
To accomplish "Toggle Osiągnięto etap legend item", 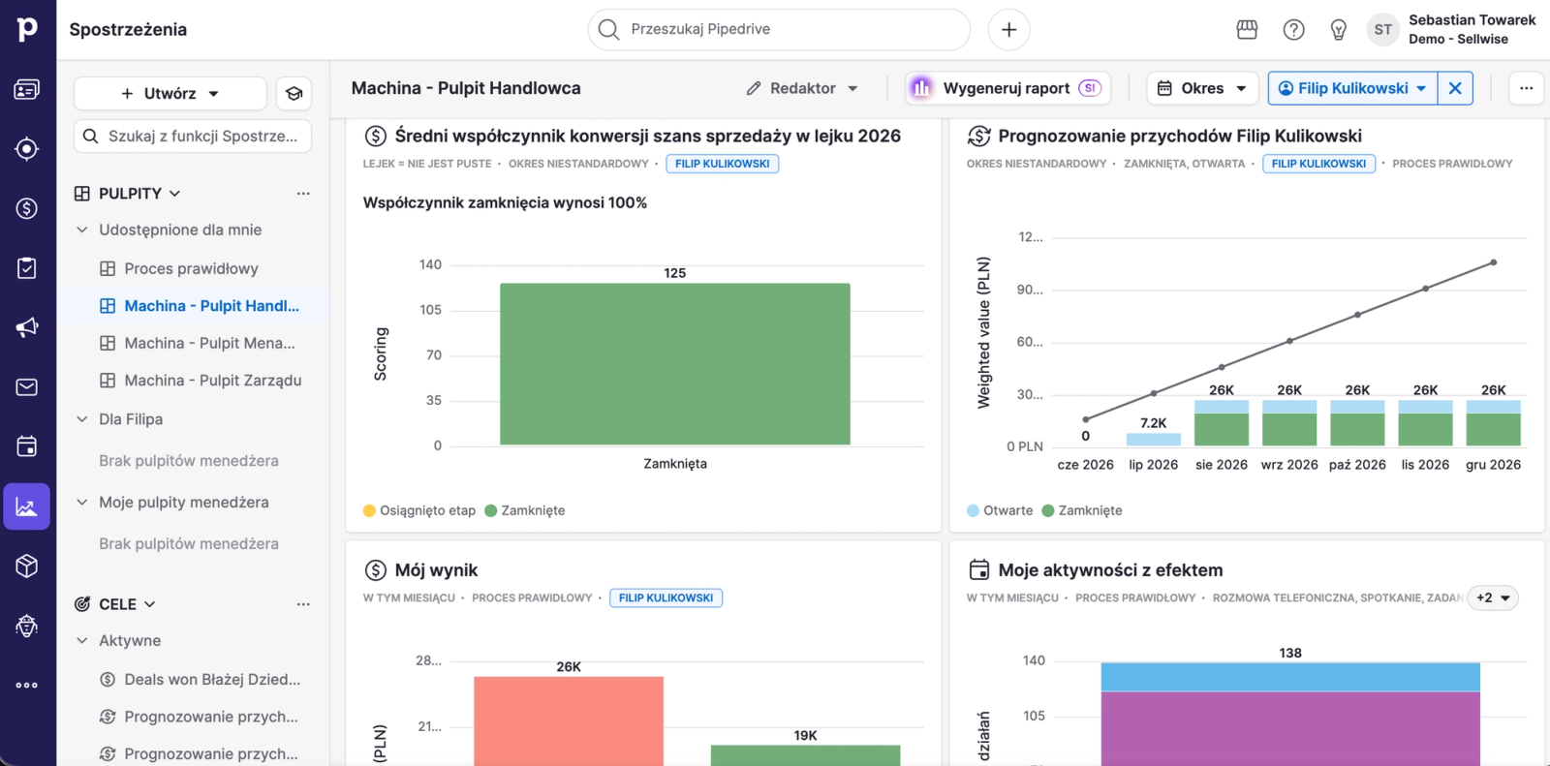I will point(419,511).
